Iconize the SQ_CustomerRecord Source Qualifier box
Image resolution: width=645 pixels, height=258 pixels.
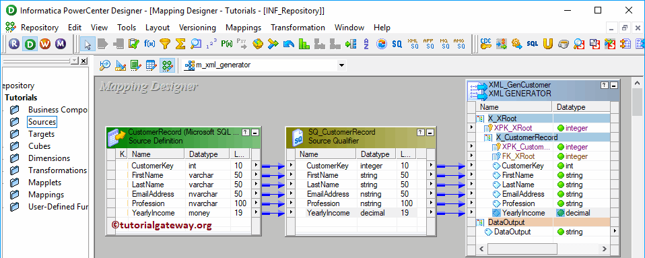(429, 133)
